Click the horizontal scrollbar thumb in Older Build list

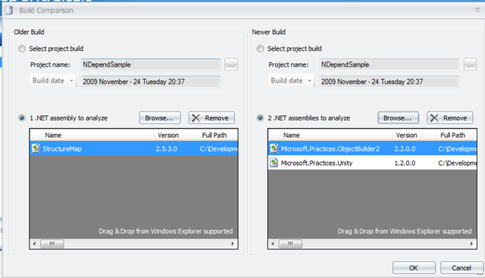point(52,244)
